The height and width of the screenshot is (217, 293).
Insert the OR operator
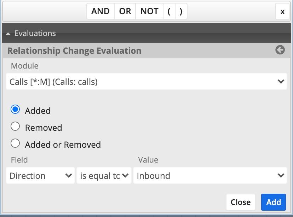(x=125, y=11)
